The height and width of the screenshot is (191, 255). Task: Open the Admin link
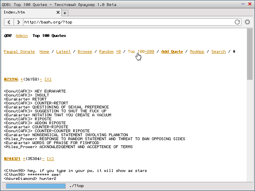[x=21, y=36]
